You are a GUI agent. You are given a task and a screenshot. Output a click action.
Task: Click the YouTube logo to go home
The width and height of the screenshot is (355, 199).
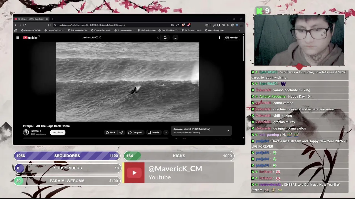[x=31, y=38]
